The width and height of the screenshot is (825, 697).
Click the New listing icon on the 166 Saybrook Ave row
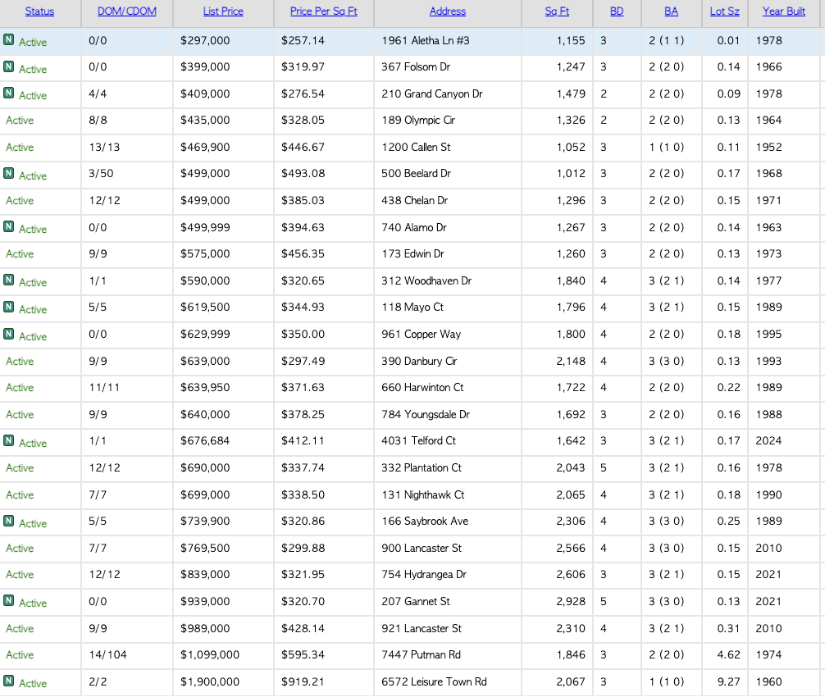coord(8,521)
